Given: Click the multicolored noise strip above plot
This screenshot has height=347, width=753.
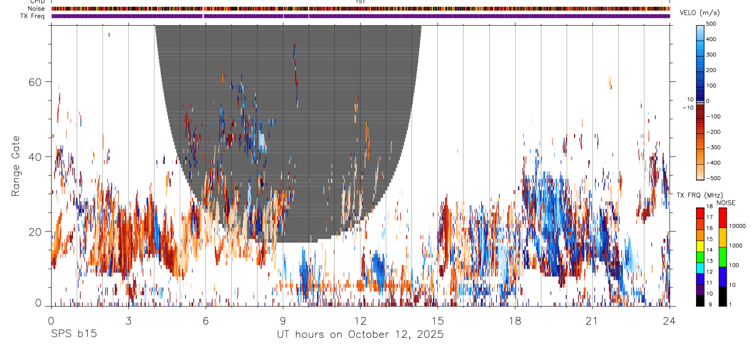Looking at the screenshot, I should point(361,9).
